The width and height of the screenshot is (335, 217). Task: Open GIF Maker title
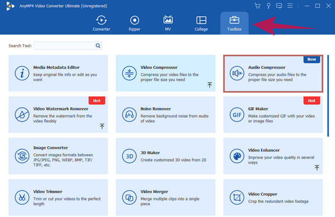click(258, 109)
